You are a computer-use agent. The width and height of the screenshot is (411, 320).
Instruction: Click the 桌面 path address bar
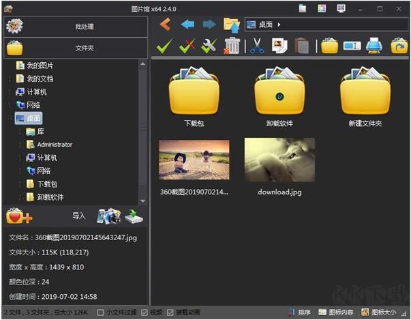[x=326, y=25]
